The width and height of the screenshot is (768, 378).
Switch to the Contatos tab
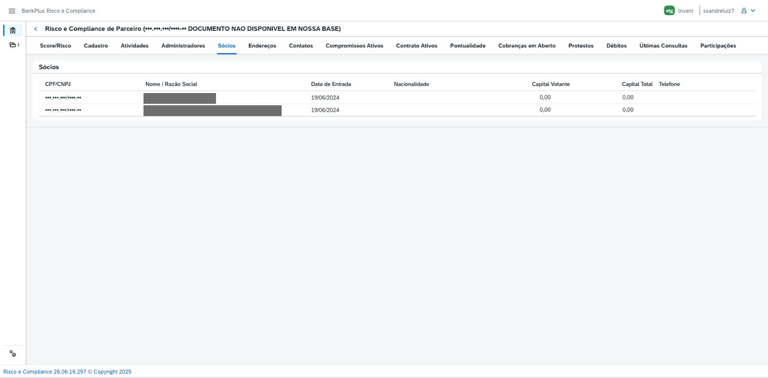pos(301,46)
